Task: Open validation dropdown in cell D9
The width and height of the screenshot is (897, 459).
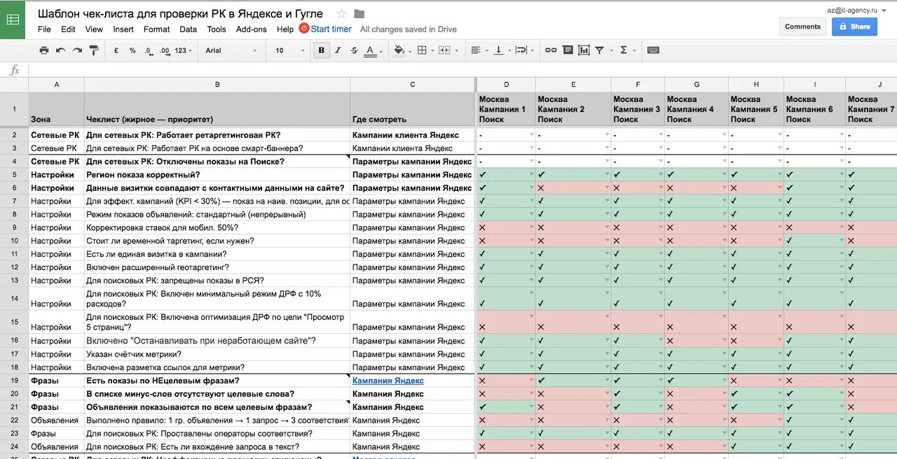Action: pos(531,227)
